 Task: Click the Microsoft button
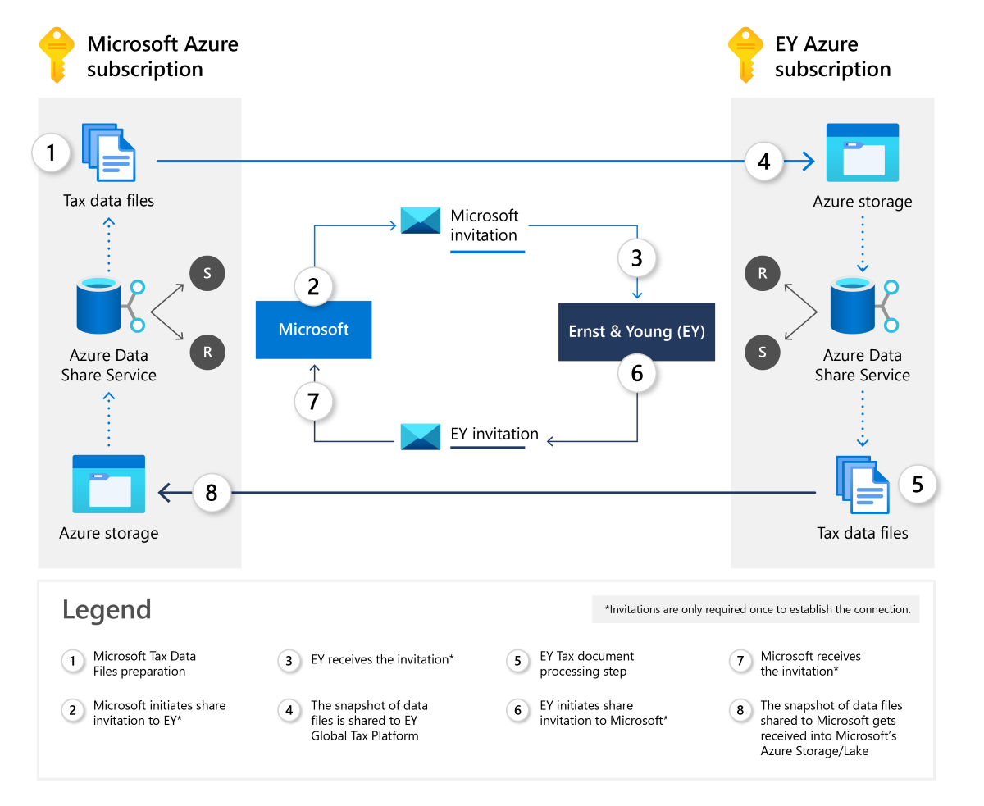coord(313,330)
